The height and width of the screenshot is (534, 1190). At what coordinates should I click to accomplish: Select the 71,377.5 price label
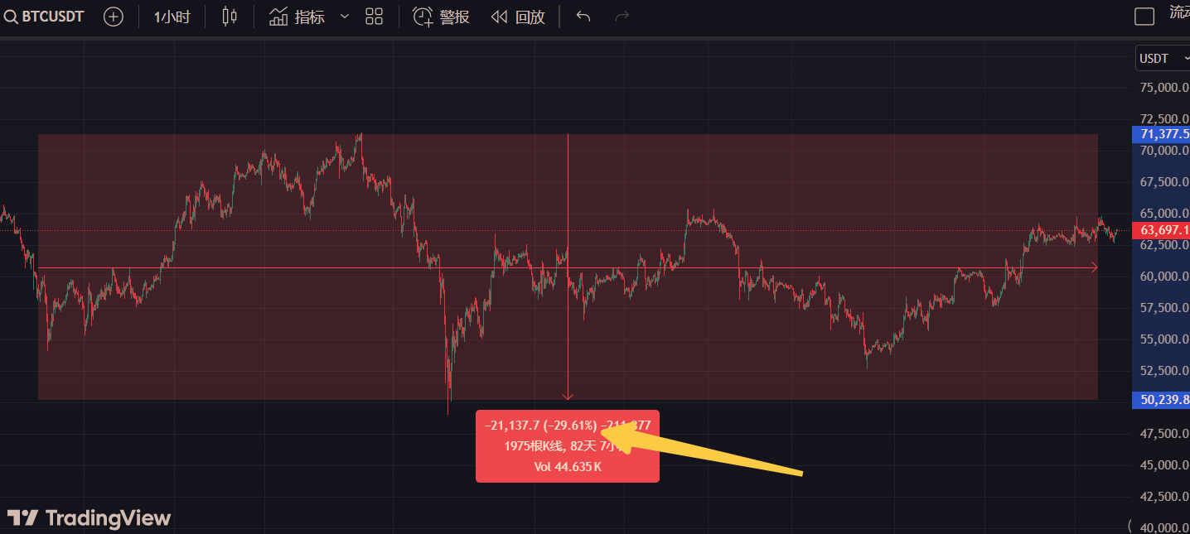tap(1160, 134)
